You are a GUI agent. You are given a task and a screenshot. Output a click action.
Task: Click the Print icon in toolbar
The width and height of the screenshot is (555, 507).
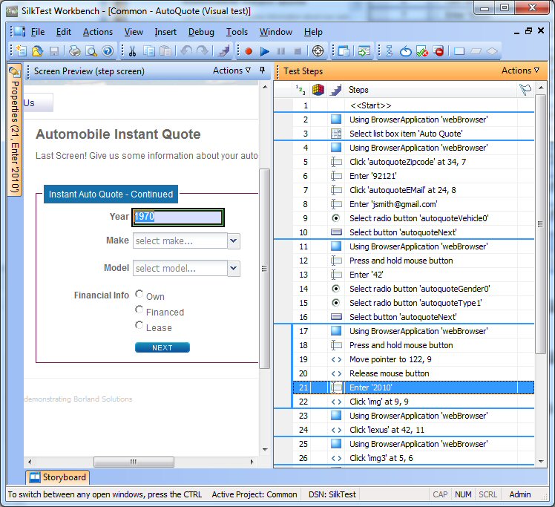[x=75, y=51]
